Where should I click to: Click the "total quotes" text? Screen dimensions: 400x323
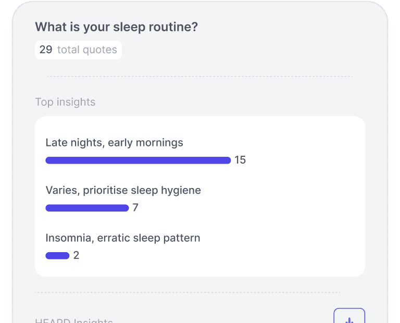coord(87,49)
